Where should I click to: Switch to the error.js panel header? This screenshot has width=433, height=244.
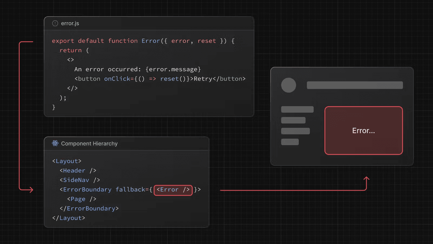tap(70, 23)
